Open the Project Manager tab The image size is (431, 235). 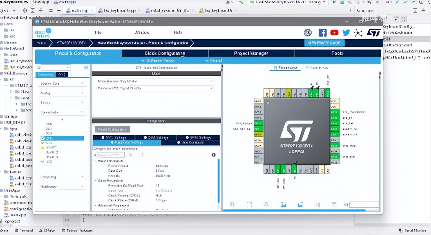[x=251, y=53]
